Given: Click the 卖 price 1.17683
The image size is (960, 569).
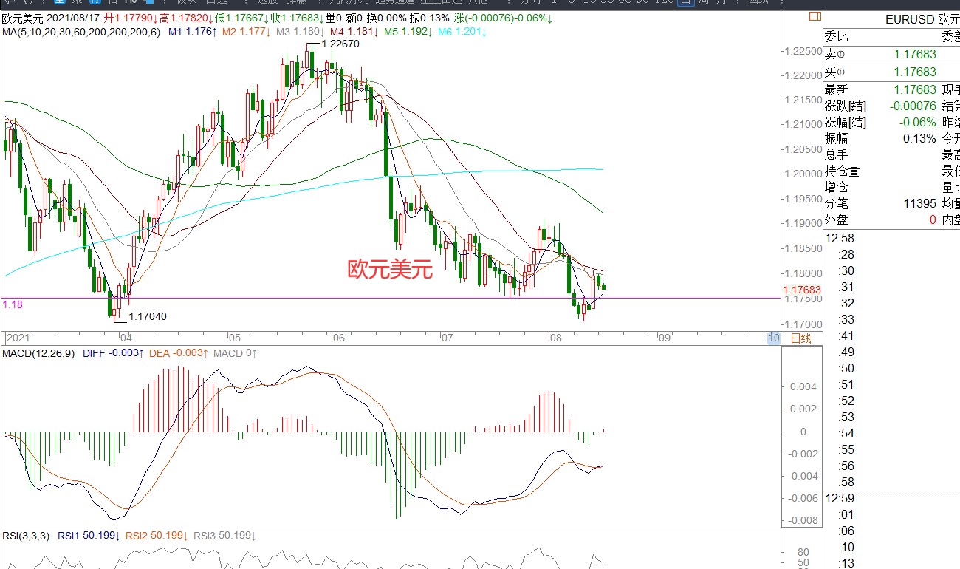Looking at the screenshot, I should tap(915, 55).
